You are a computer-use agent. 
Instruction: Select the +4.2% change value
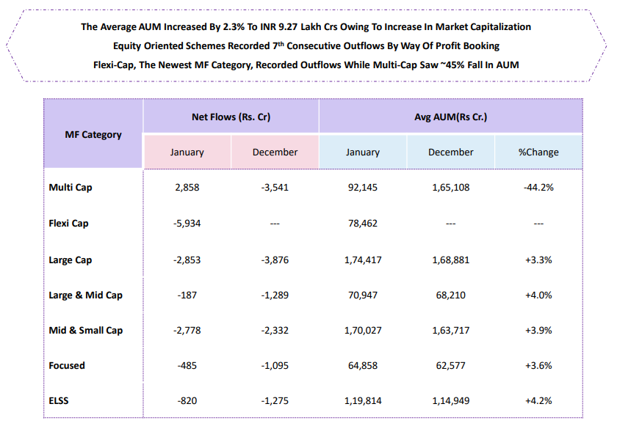point(538,401)
